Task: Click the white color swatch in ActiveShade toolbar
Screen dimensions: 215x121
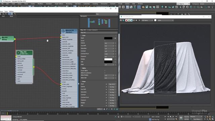Action: pyautogui.click(x=155, y=20)
